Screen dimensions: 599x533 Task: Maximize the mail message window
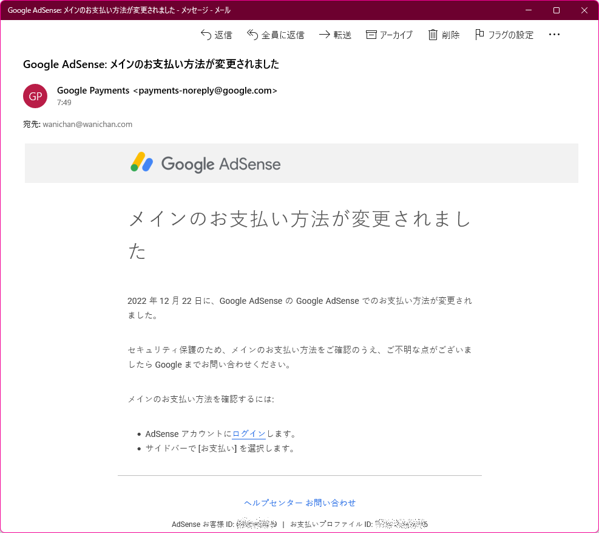coord(557,10)
